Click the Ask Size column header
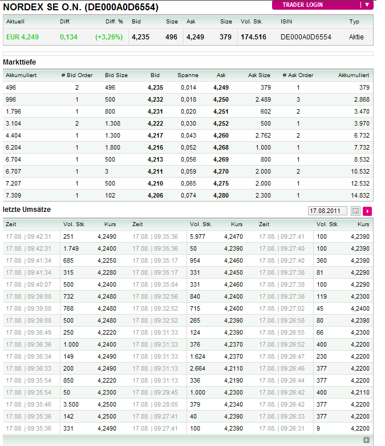This screenshot has height=446, width=385. pos(259,75)
